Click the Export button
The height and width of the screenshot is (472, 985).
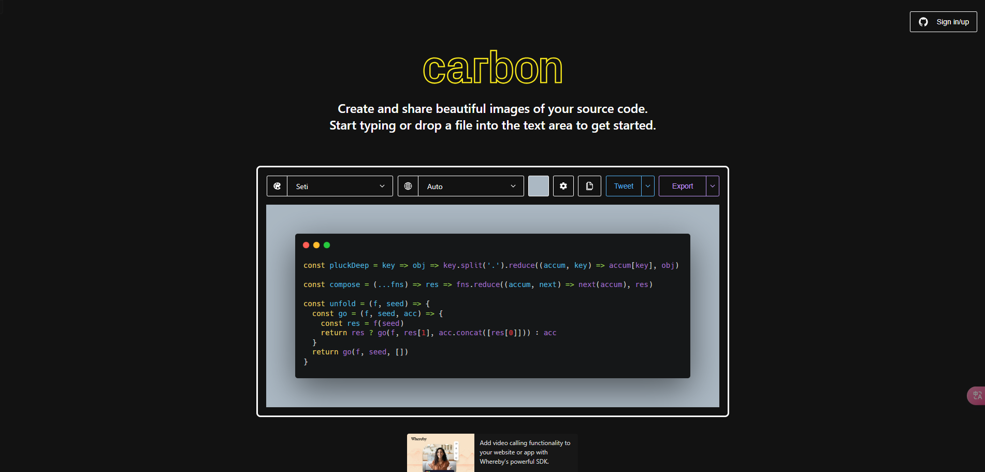(683, 186)
